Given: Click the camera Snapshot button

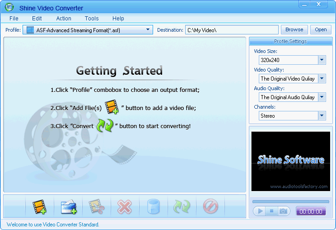Looking at the screenshot, I should tap(284, 211).
